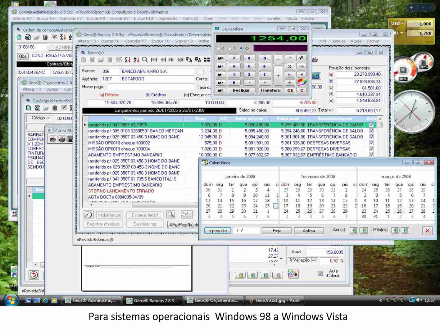The height and width of the screenshot is (330, 440).
Task: Click the Saldo atual column header
Action: 288,119
